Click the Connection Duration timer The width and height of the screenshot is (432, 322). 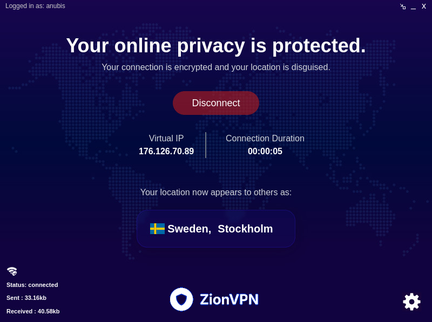(x=265, y=151)
